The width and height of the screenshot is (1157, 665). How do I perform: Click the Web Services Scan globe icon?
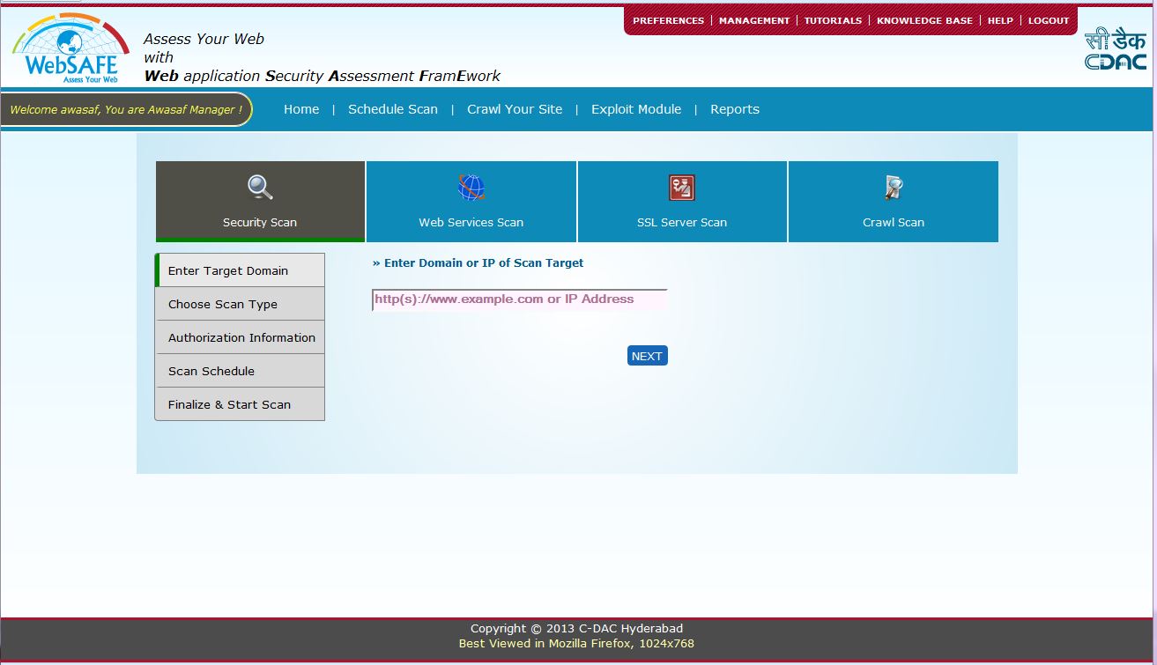(x=471, y=188)
